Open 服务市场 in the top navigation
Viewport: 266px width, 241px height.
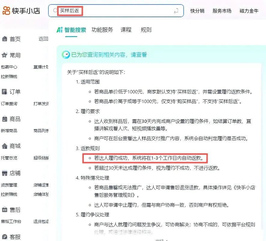(222, 11)
